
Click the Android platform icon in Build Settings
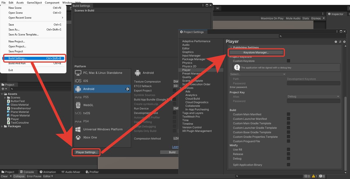[x=78, y=89]
